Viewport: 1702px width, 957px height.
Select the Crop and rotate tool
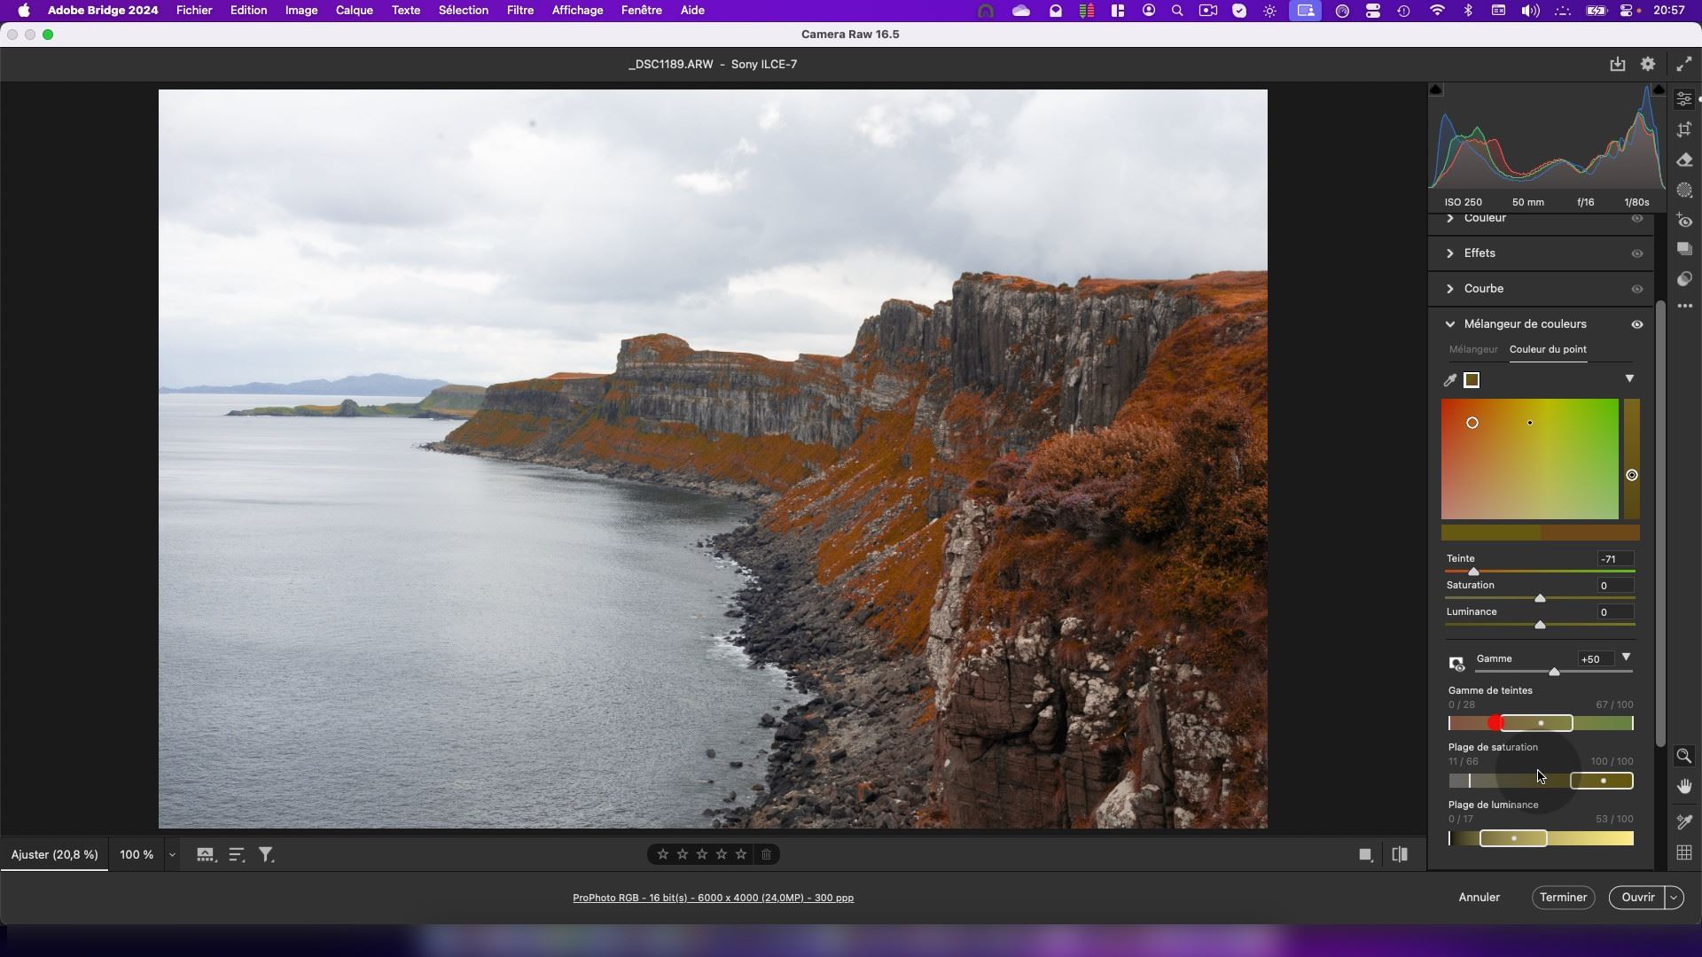1684,129
